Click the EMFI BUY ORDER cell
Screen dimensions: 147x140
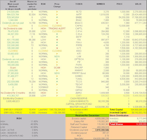click(x=13, y=110)
